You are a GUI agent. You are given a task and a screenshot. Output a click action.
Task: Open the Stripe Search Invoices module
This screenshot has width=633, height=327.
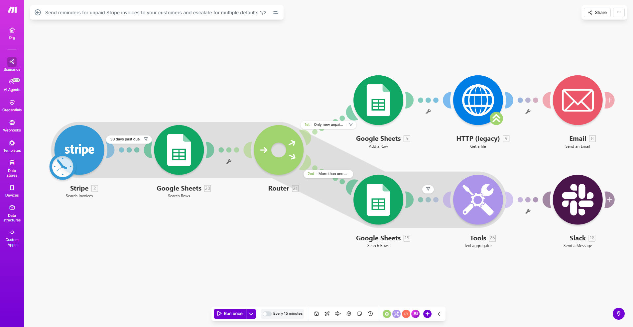coord(79,150)
